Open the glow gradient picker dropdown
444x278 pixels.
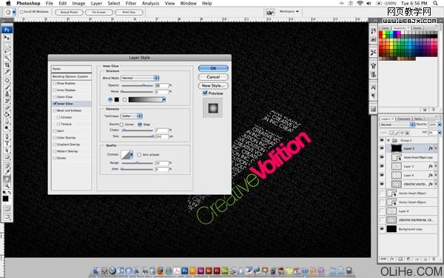(164, 99)
